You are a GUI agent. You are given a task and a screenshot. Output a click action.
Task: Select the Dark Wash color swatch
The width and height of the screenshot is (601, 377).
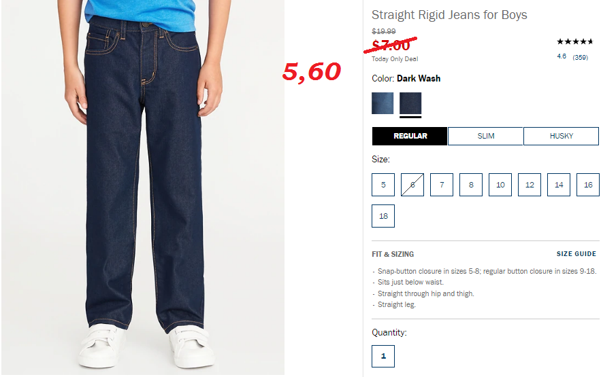410,103
